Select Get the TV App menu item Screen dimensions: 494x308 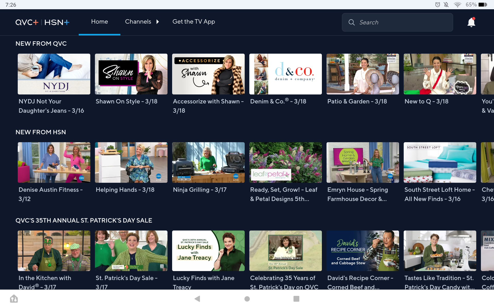[193, 22]
